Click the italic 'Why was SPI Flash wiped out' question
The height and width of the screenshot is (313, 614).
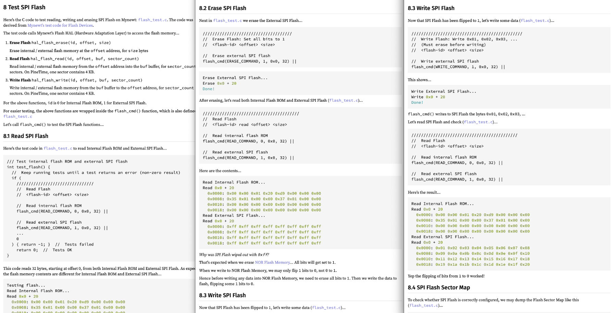pyautogui.click(x=234, y=254)
